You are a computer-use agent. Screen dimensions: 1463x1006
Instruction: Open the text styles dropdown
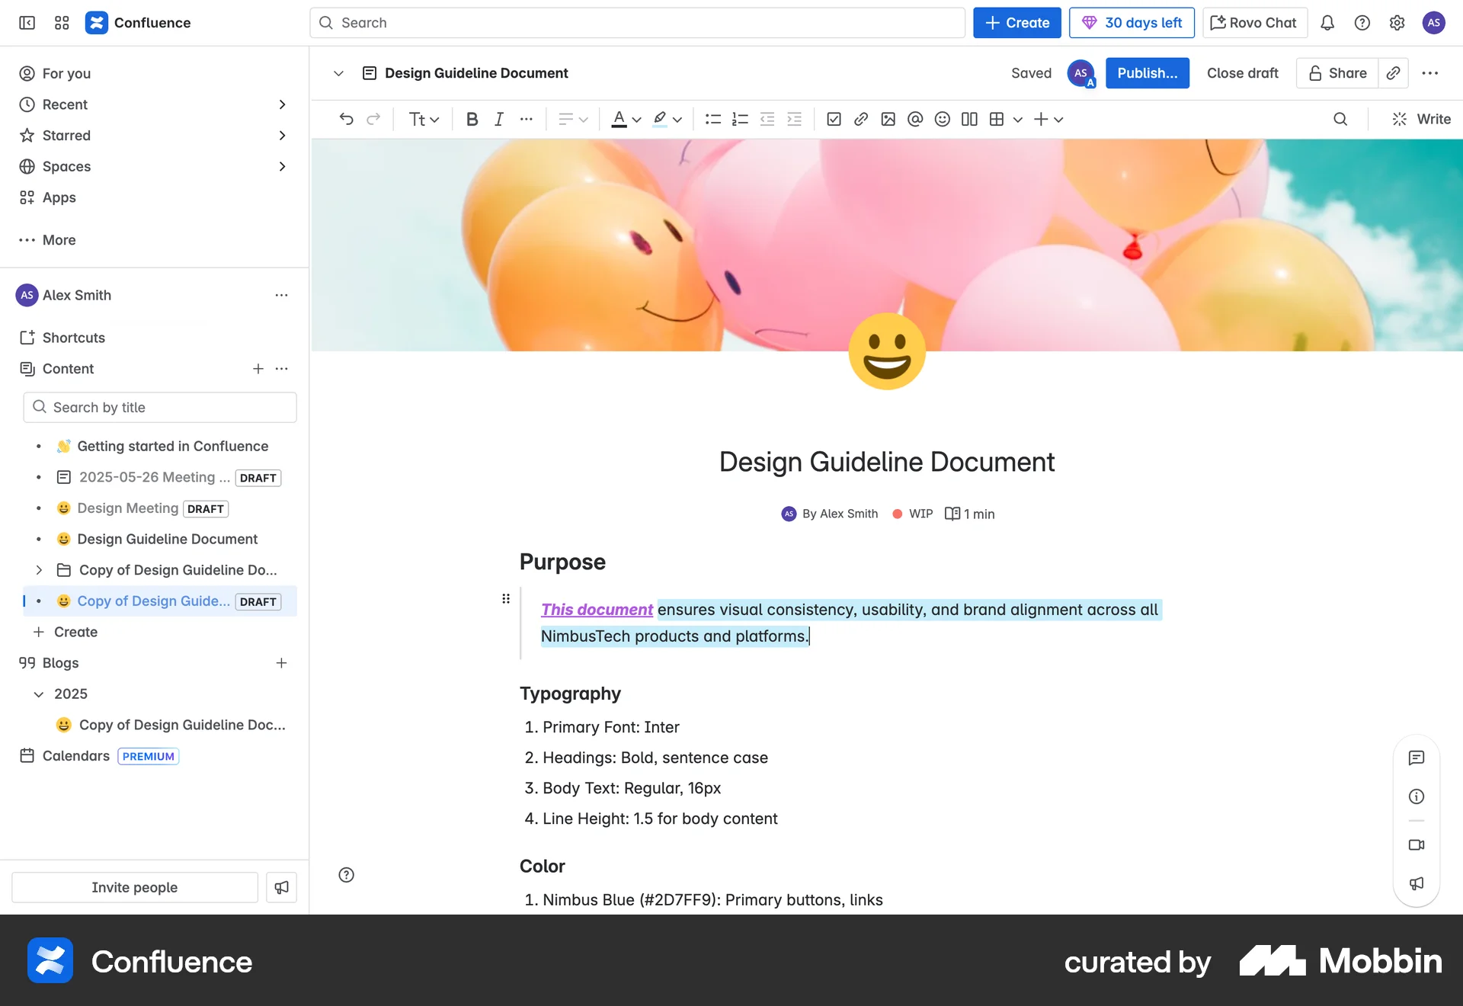[x=424, y=119]
